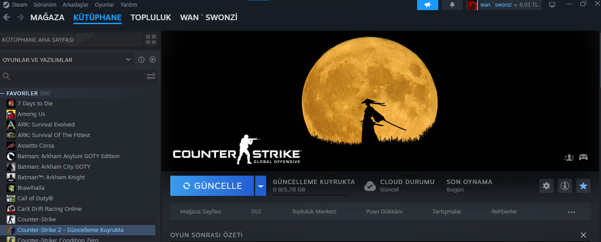The width and height of the screenshot is (601, 242).
Task: Open the Görünüm menu
Action: [45, 5]
